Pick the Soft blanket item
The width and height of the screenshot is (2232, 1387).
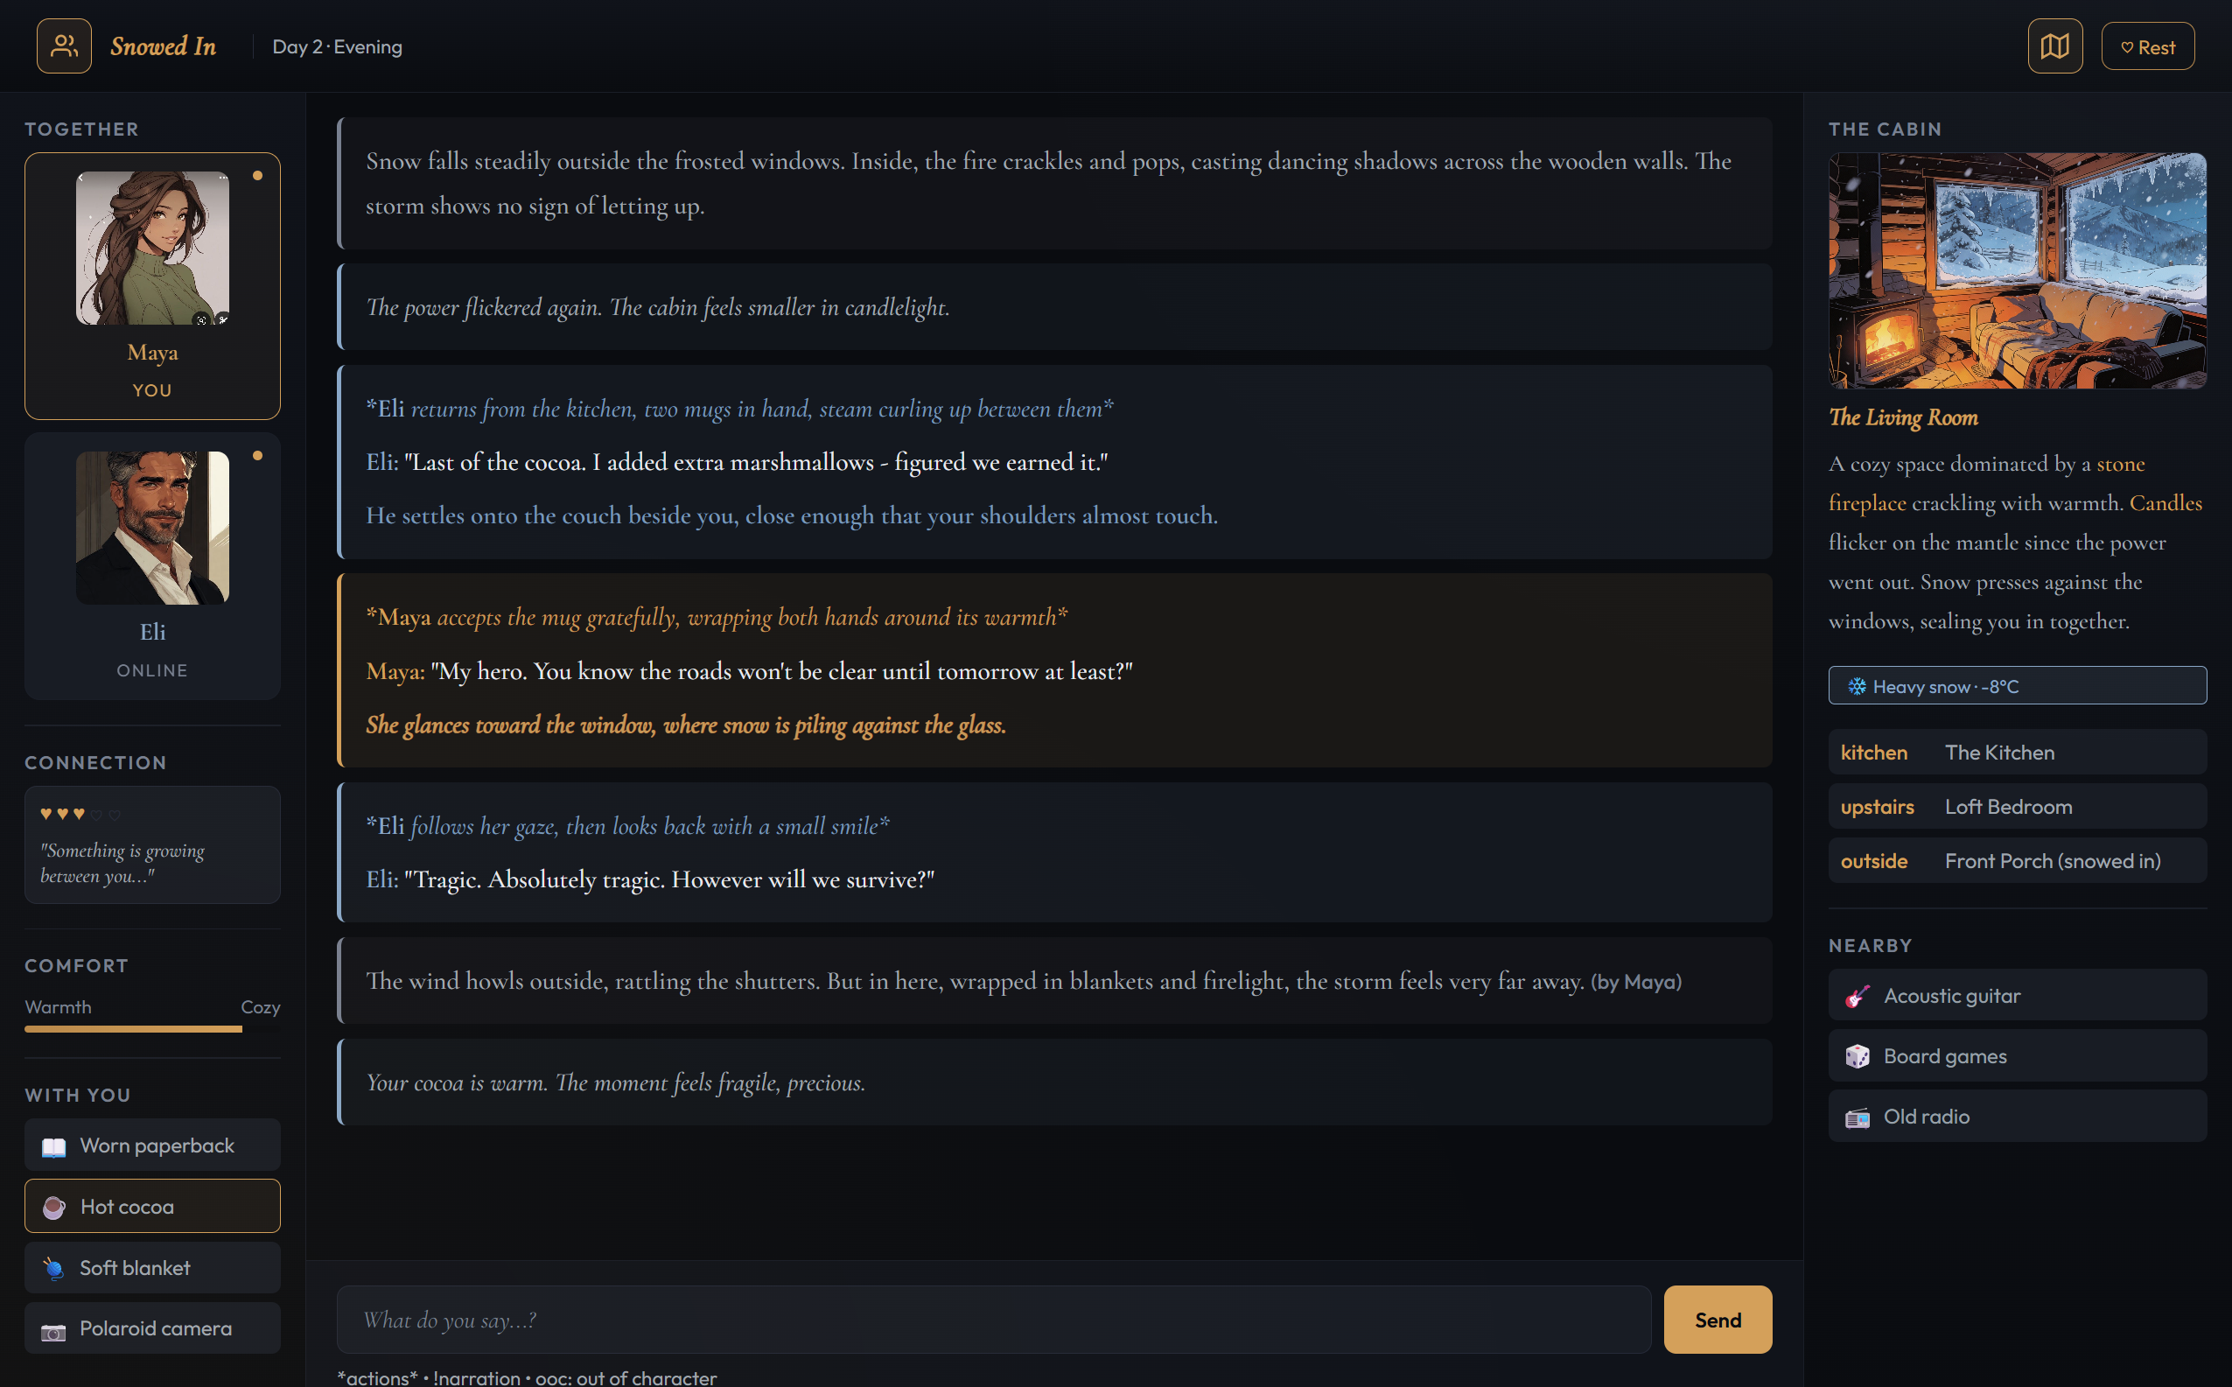click(x=152, y=1267)
